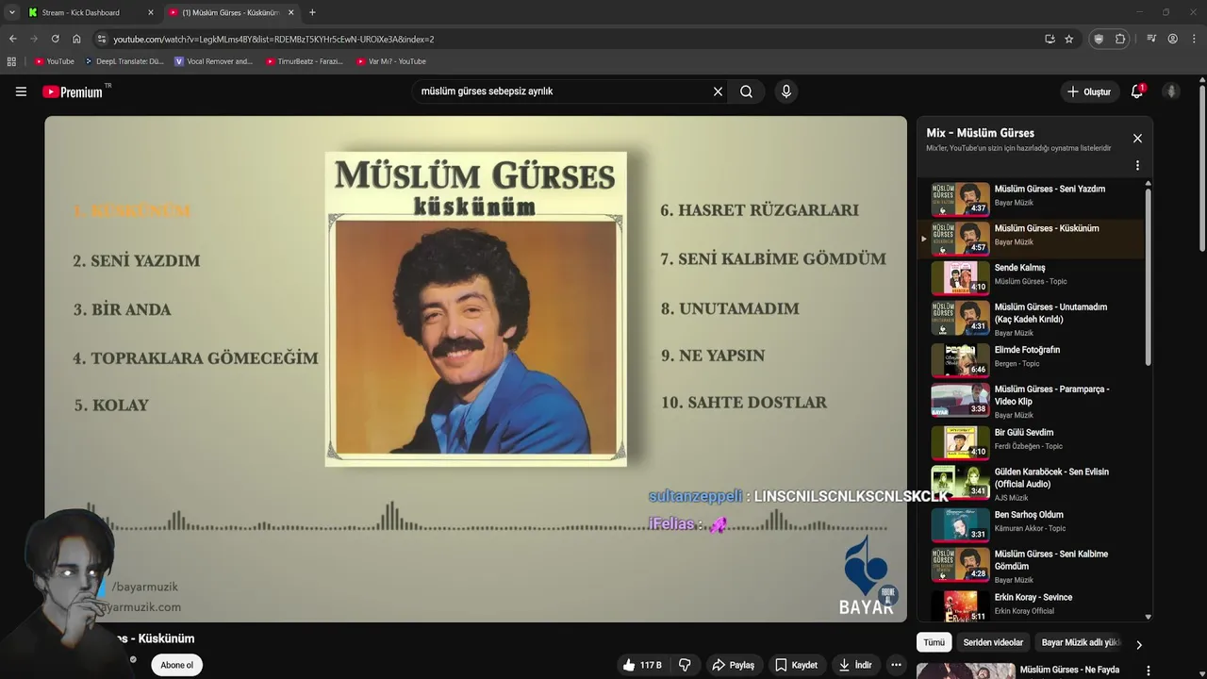The height and width of the screenshot is (679, 1207).
Task: Open the Brave shields icon in toolbar
Action: click(1099, 39)
